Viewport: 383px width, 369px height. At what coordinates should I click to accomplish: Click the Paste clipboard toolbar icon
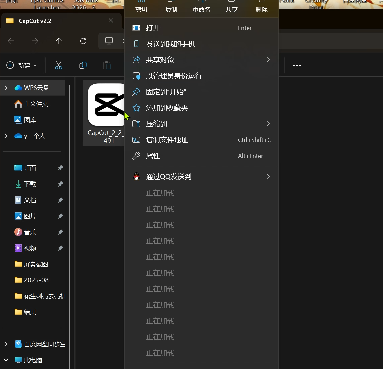[107, 65]
